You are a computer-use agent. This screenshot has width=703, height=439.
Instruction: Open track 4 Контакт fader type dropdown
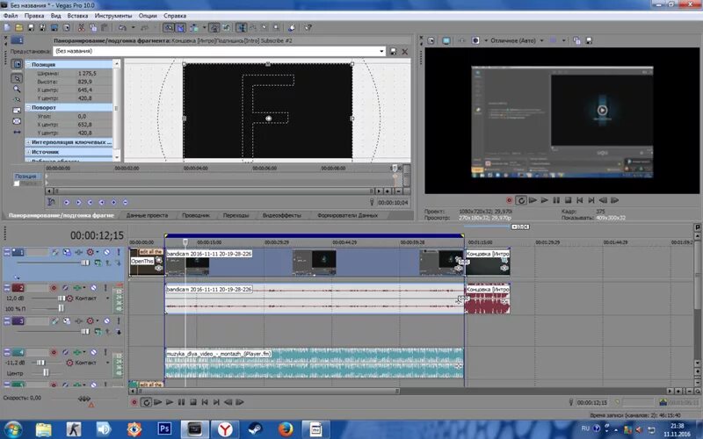click(x=107, y=363)
